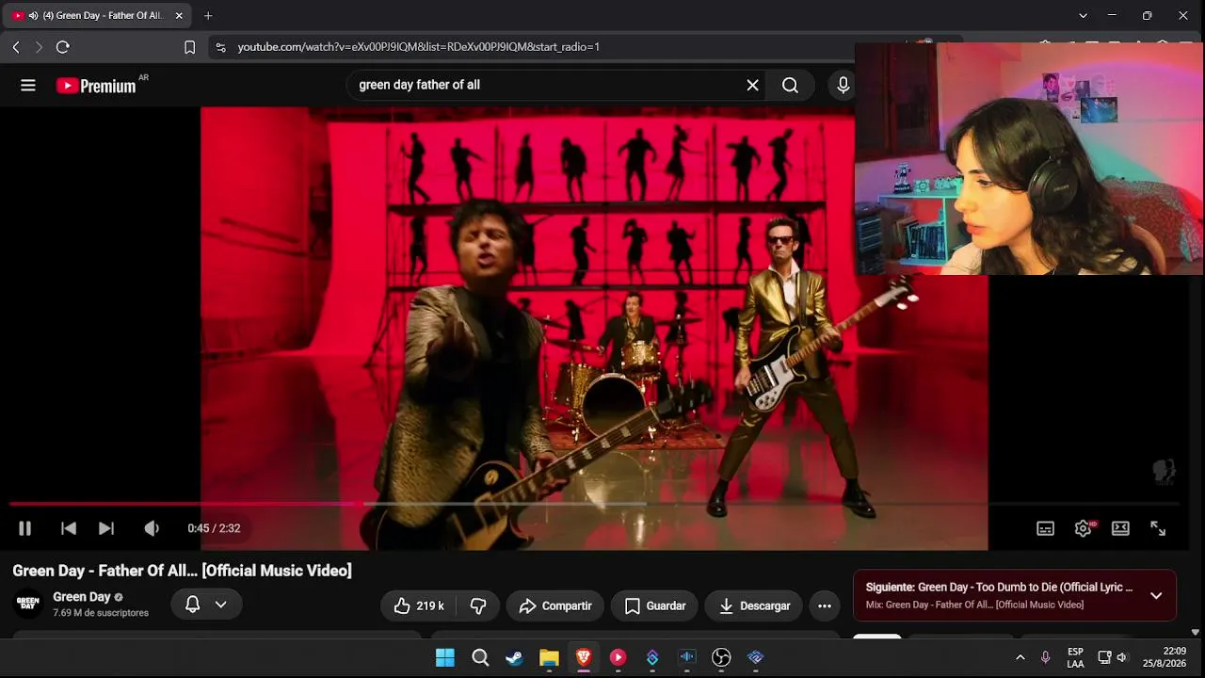Open the blue waveform app in taskbar
Image resolution: width=1205 pixels, height=678 pixels.
pyautogui.click(x=687, y=657)
